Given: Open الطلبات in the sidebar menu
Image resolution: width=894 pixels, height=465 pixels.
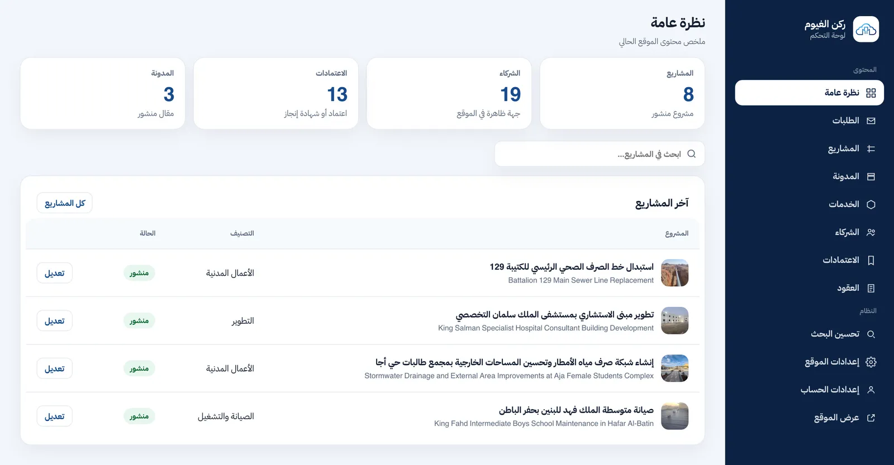Looking at the screenshot, I should point(809,121).
